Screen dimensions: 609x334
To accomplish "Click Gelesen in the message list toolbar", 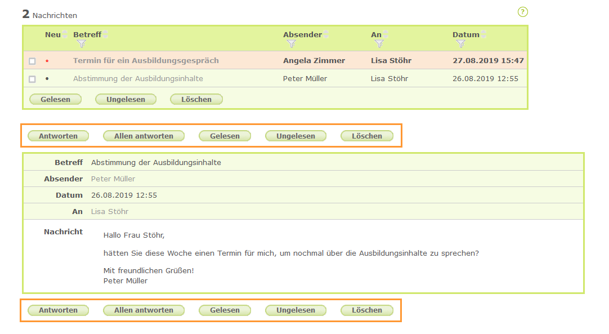I will [x=55, y=99].
